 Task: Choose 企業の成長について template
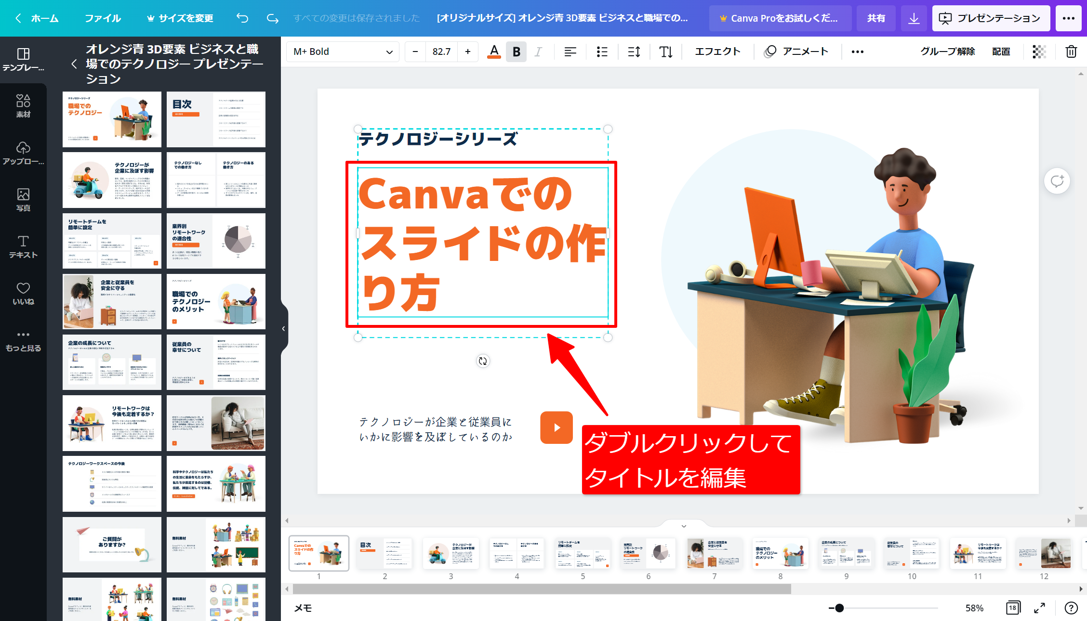pyautogui.click(x=112, y=362)
